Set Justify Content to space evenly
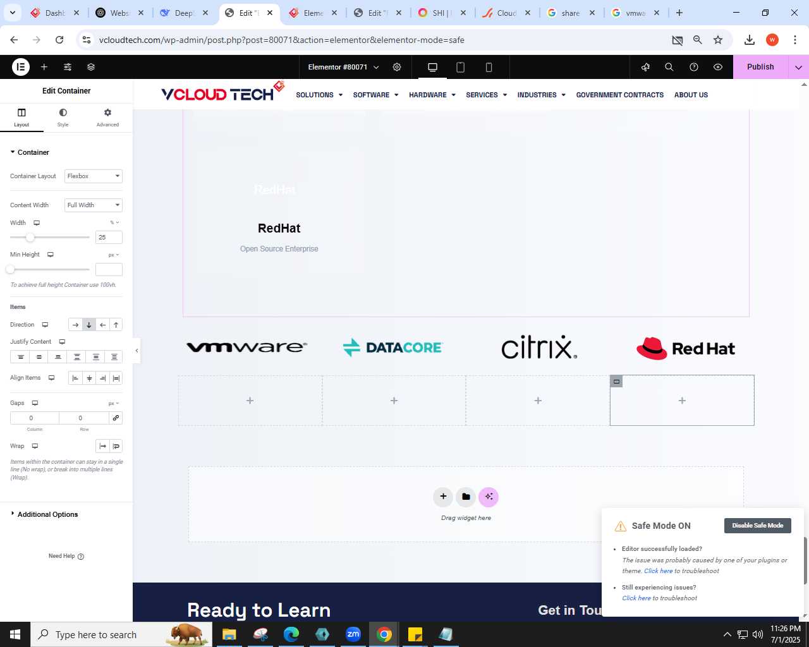809x647 pixels. [x=114, y=357]
